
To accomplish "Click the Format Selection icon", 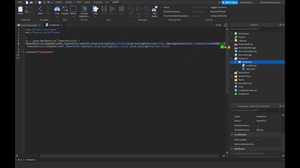I will point(84,9).
